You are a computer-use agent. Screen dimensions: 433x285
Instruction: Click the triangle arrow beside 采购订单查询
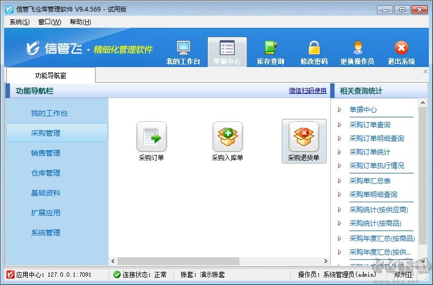click(x=340, y=125)
